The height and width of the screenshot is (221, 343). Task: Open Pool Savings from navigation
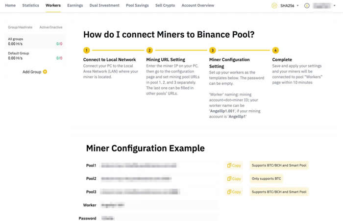coord(137,5)
